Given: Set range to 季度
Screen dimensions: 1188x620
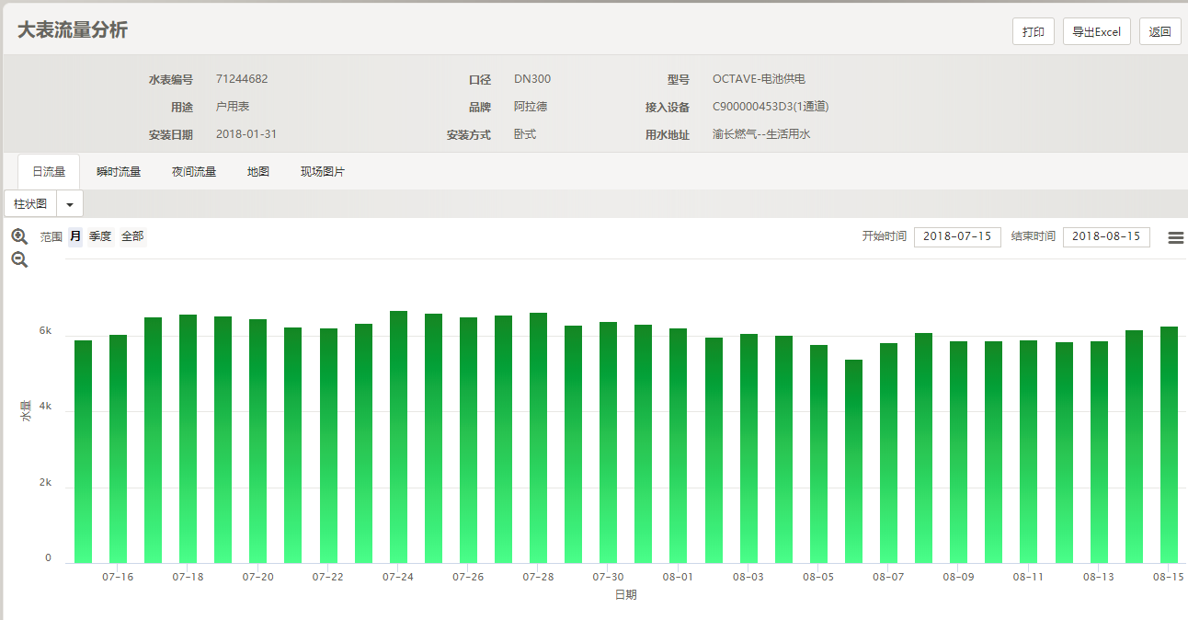Looking at the screenshot, I should (100, 236).
